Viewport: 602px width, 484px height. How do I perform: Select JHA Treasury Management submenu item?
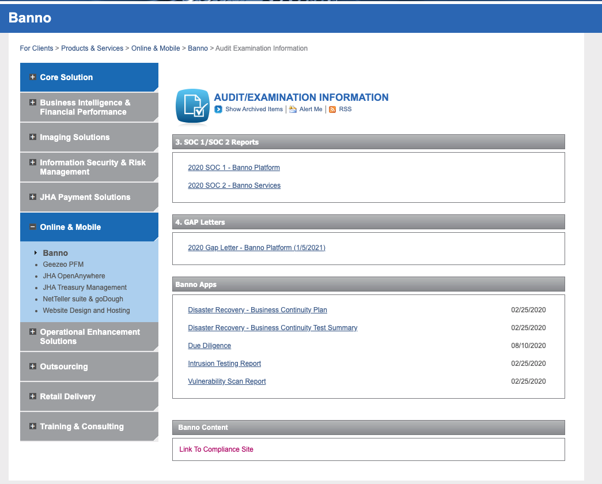(85, 288)
